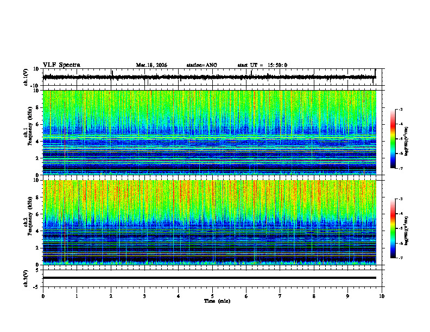Image resolution: width=430 pixels, height=332 pixels.
Task: Click the 'station= ANG' label
Action: (x=201, y=65)
